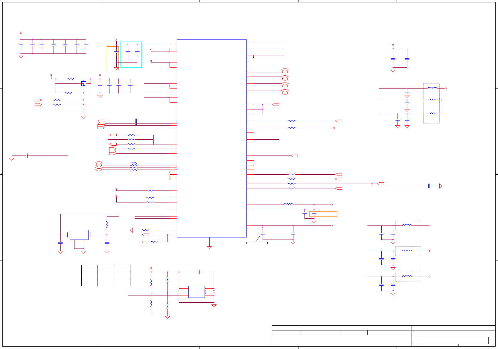Click the output triangle port at far right
Screen dimensions: 498x349
[441, 186]
